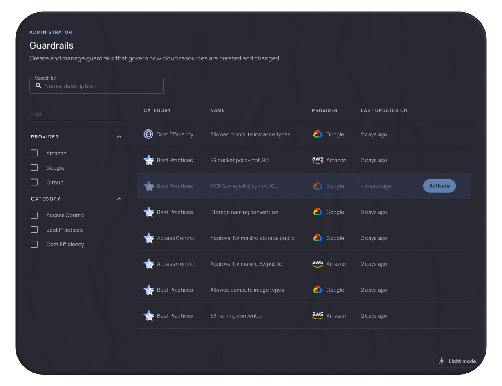Click the sun icon for Light mode
The image size is (502, 386).
click(441, 361)
